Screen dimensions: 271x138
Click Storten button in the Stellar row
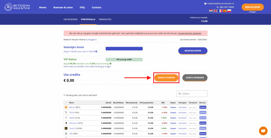203,118
